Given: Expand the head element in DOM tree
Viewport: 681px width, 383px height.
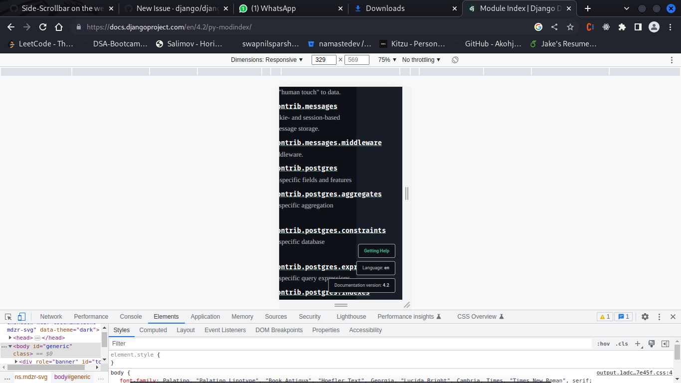Looking at the screenshot, I should (x=10, y=338).
